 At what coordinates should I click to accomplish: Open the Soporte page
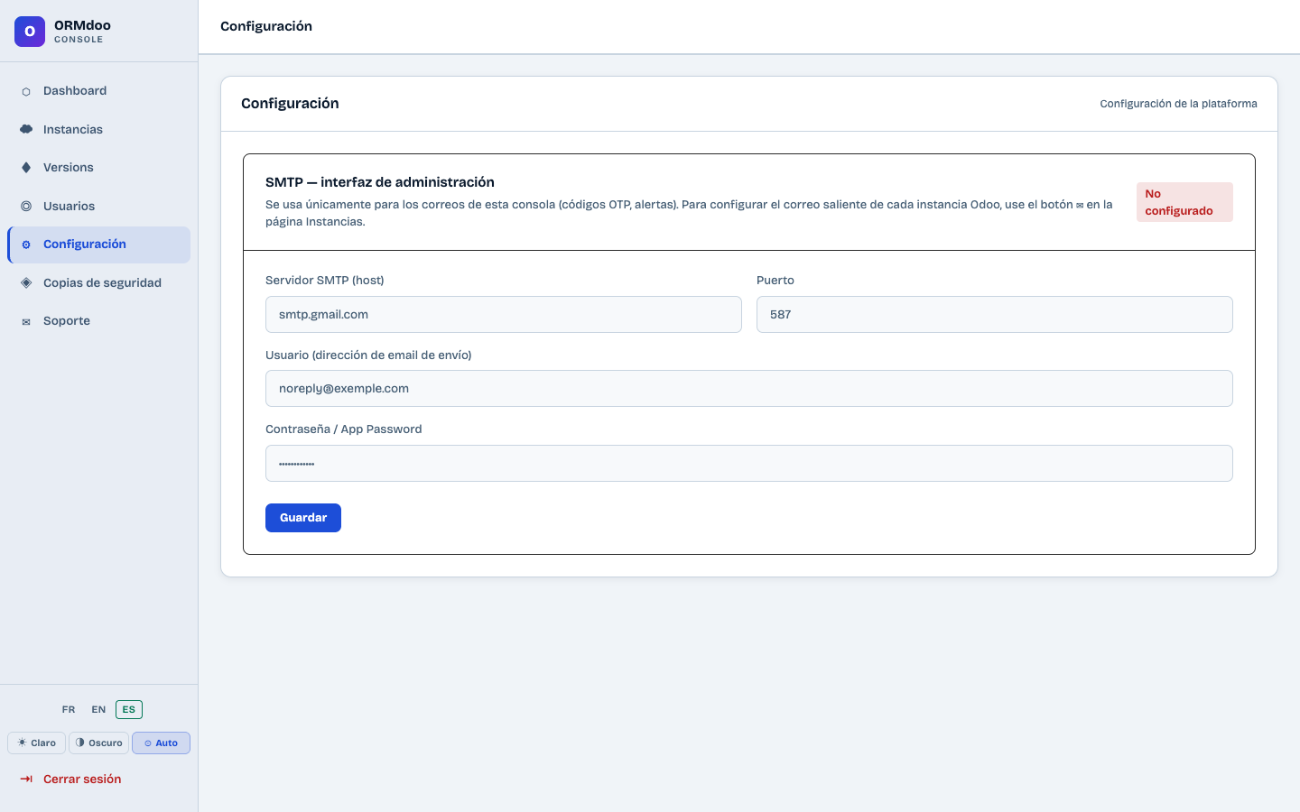(99, 321)
